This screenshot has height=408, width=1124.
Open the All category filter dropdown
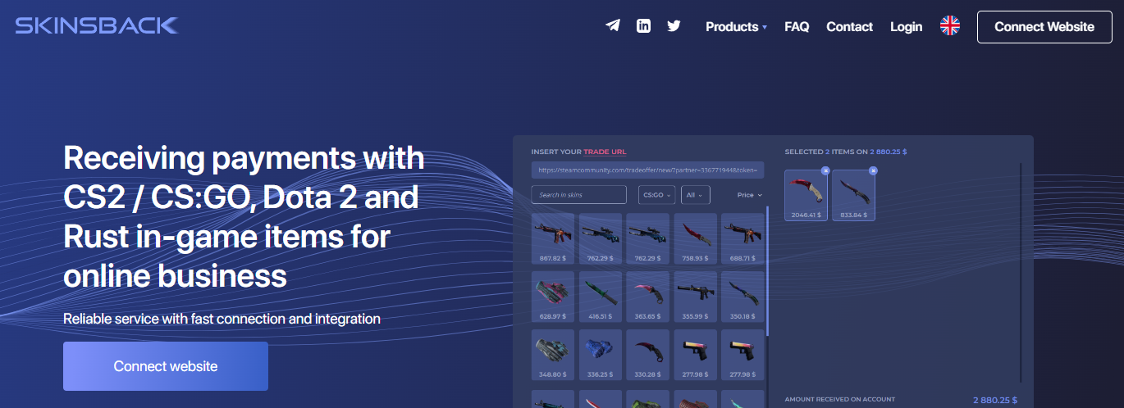[695, 195]
